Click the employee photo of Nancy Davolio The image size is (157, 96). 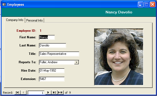click(119, 57)
